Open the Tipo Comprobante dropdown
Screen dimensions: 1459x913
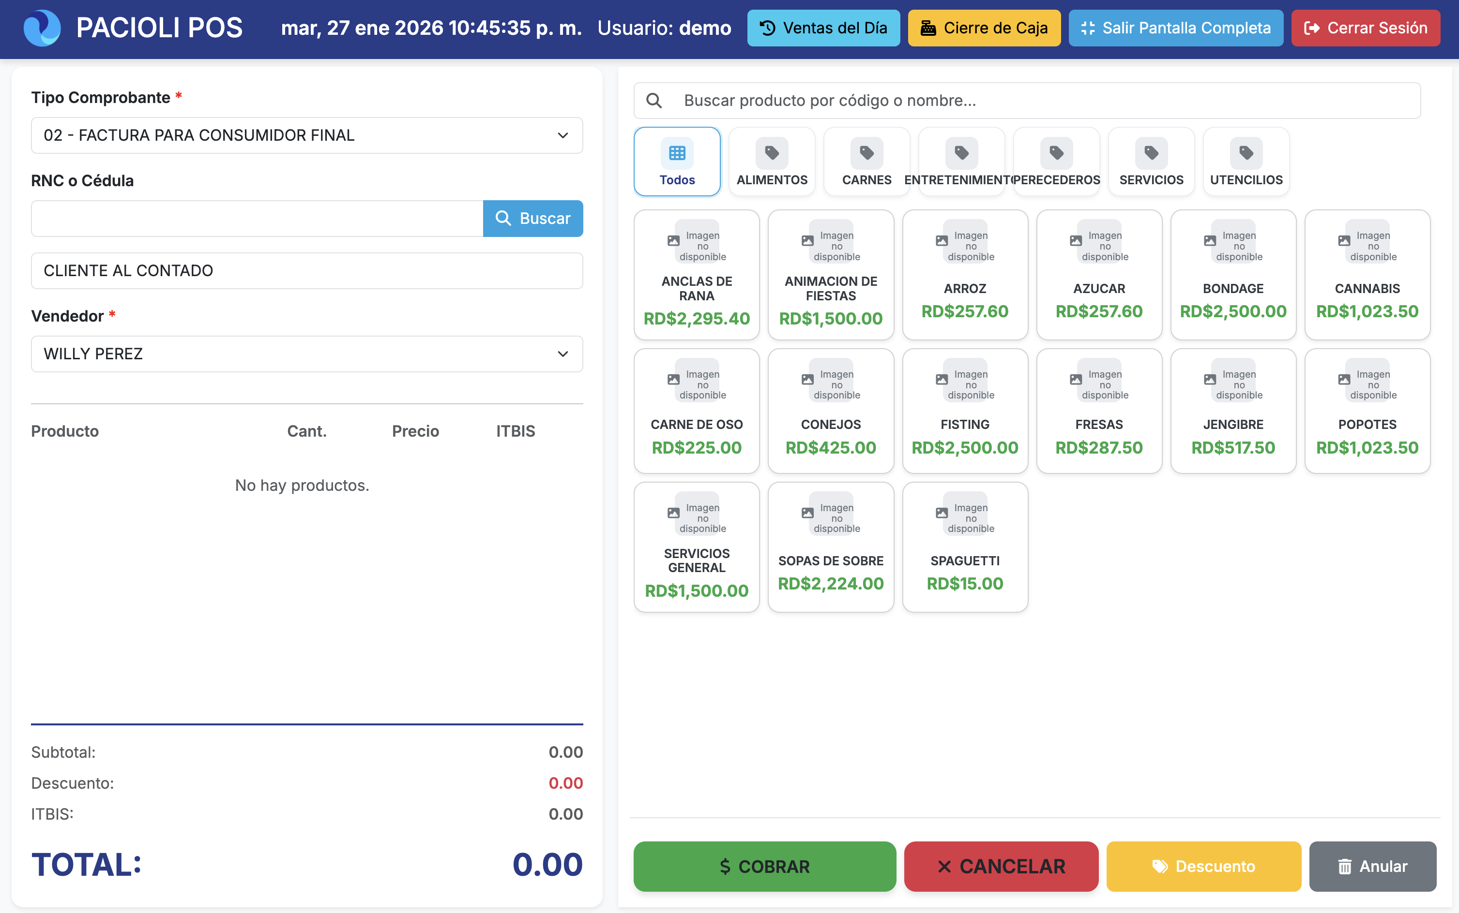306,135
